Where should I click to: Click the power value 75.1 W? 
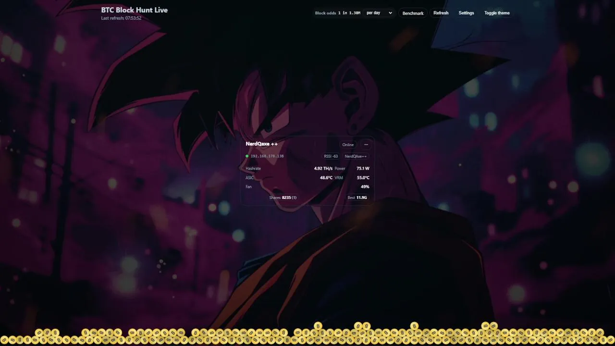pos(363,169)
